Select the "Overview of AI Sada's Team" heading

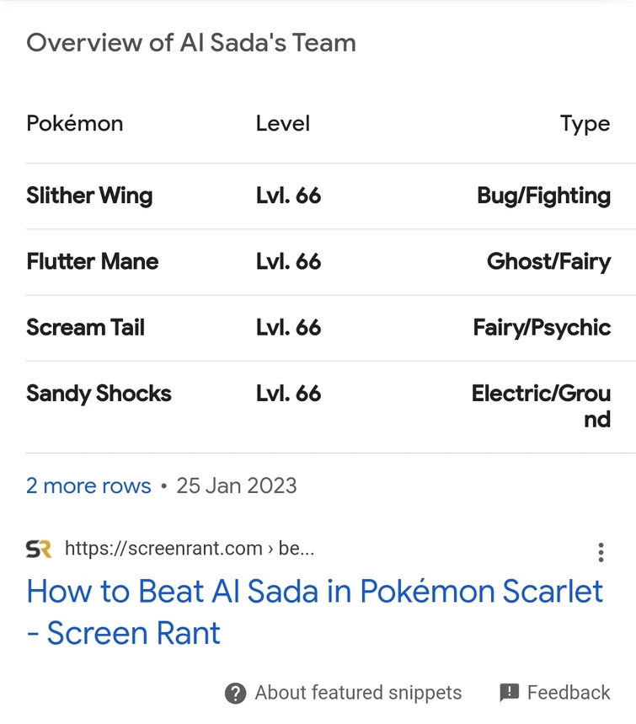point(191,43)
